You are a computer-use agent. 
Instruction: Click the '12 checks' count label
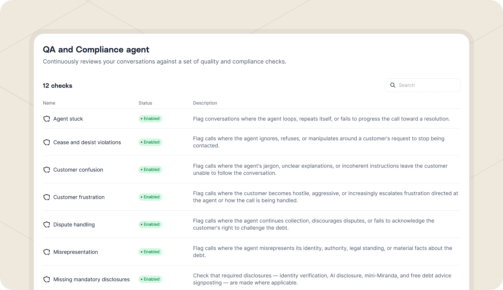(x=57, y=86)
